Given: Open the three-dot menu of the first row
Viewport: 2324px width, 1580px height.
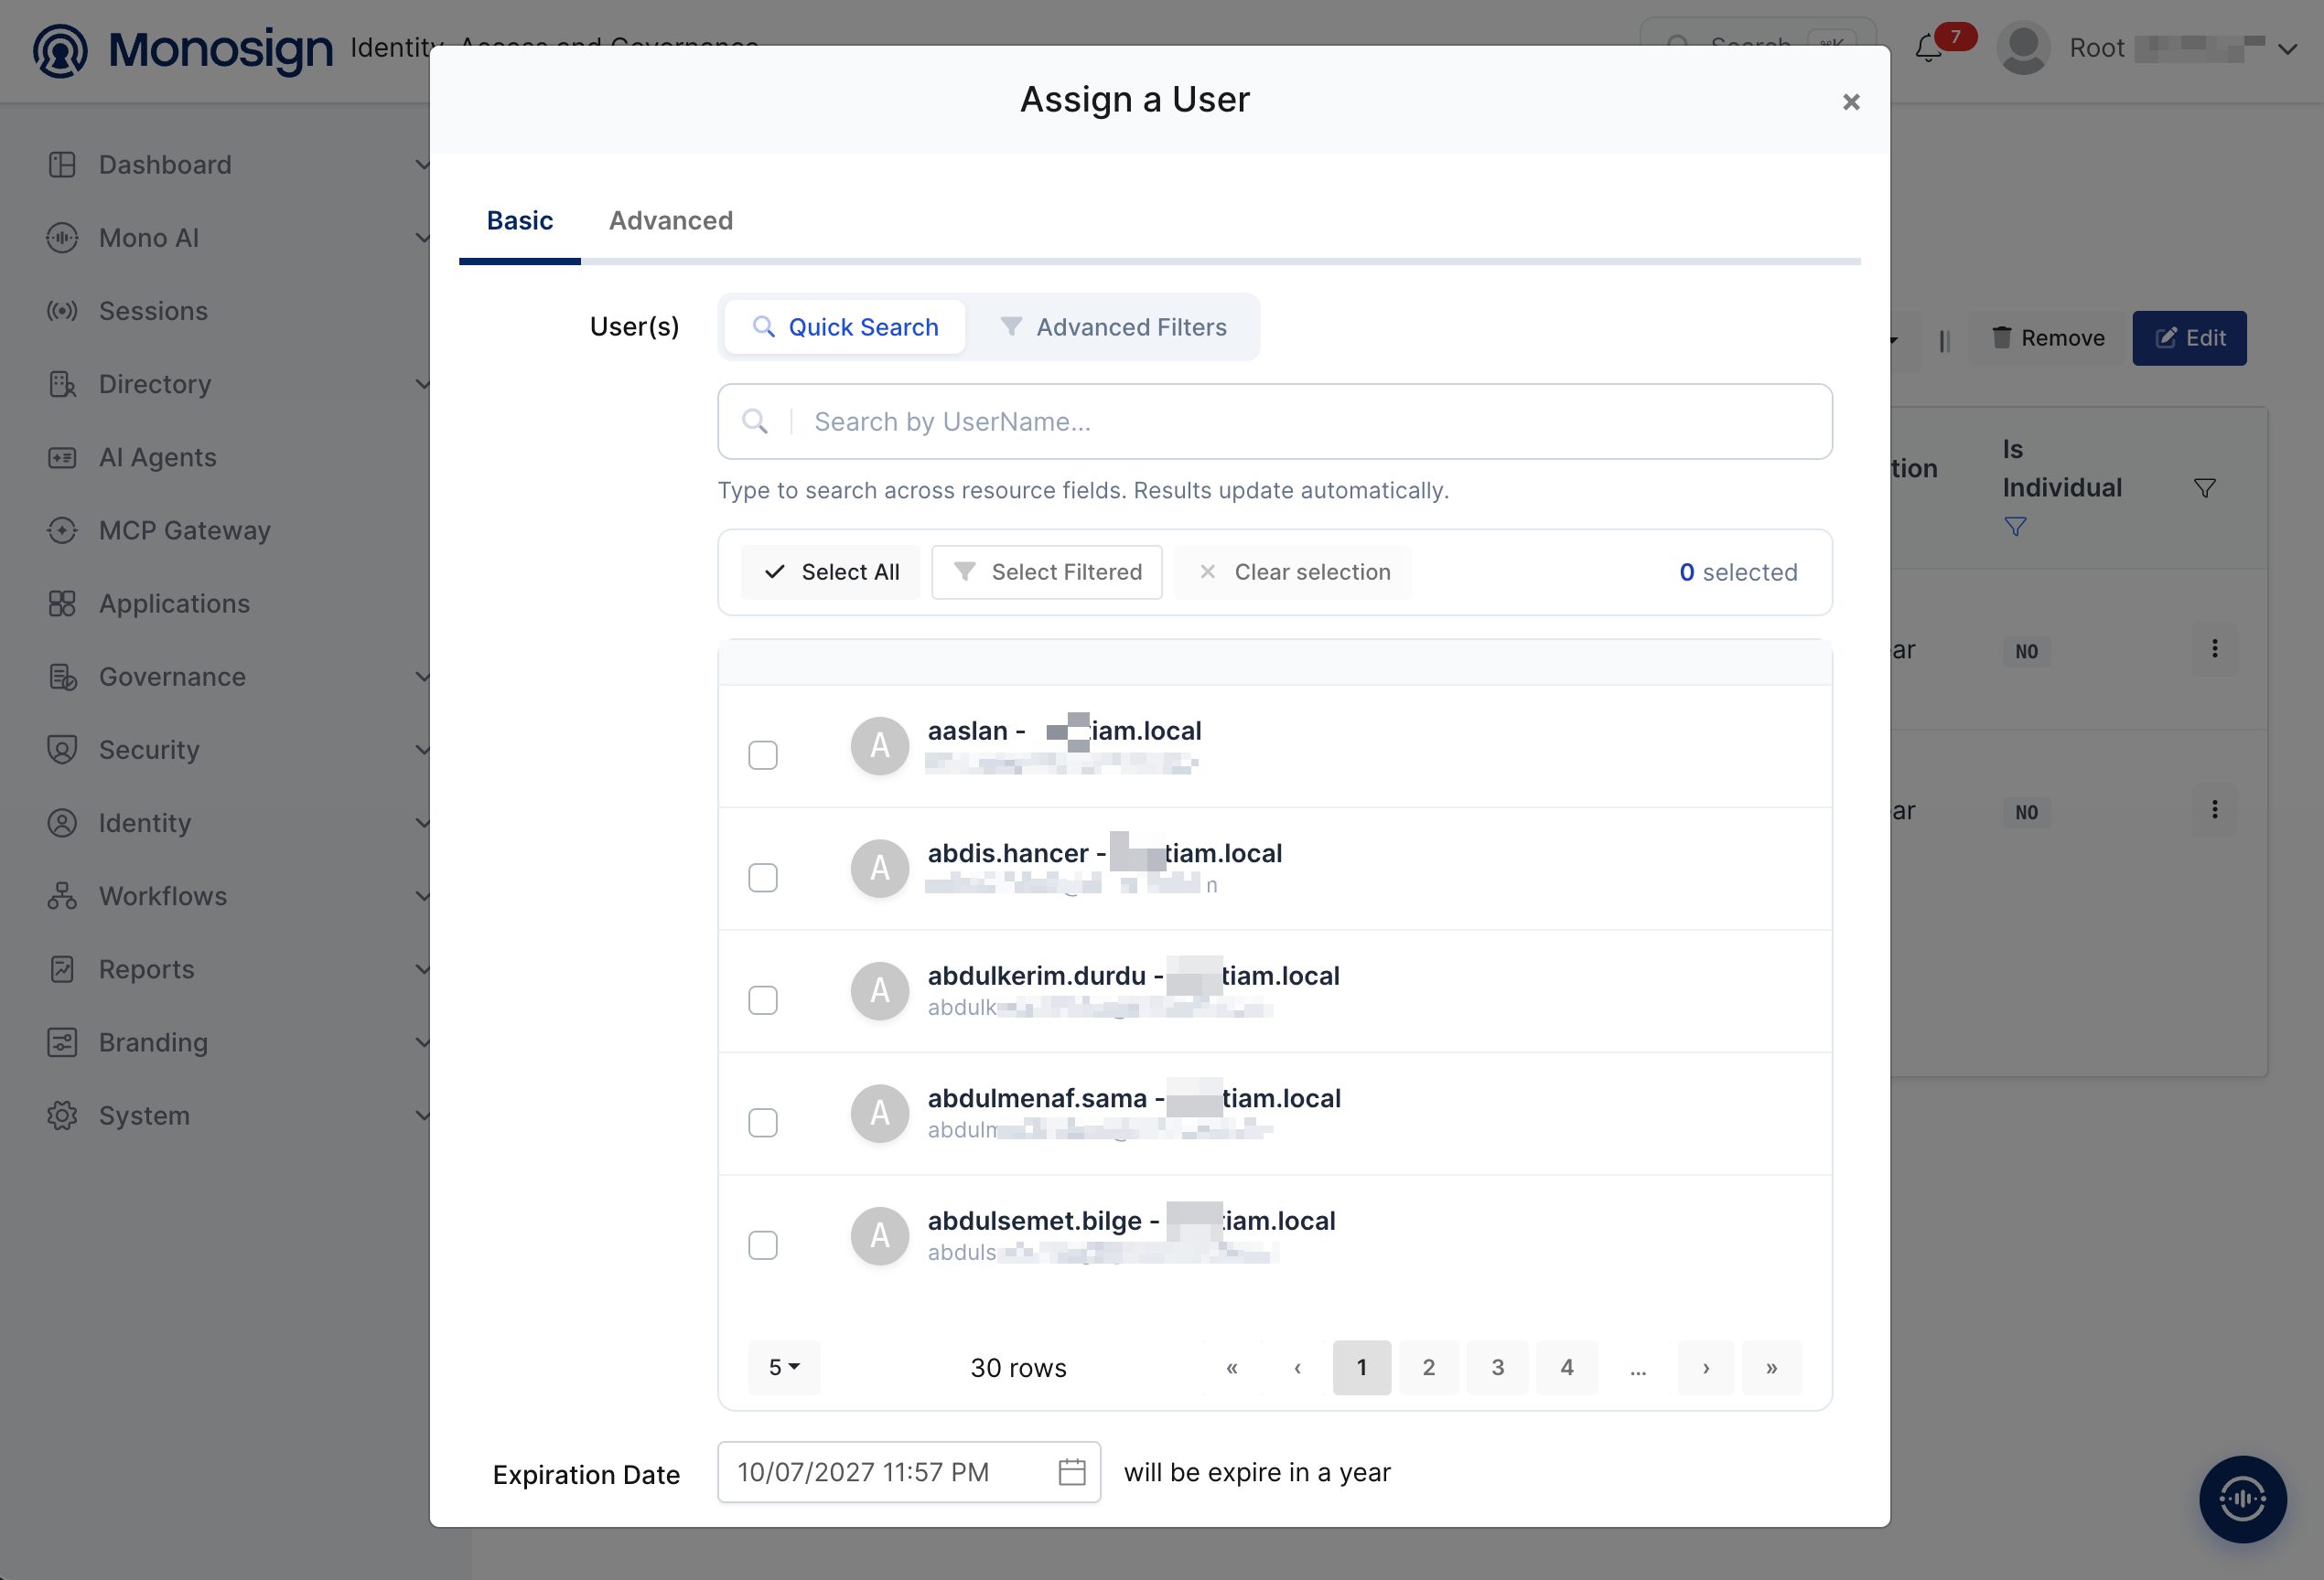Looking at the screenshot, I should click(2214, 648).
